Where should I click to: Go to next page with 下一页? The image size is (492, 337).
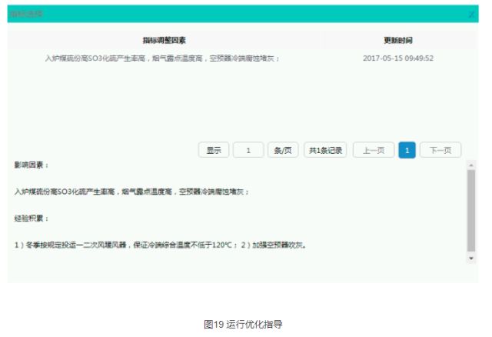click(440, 151)
